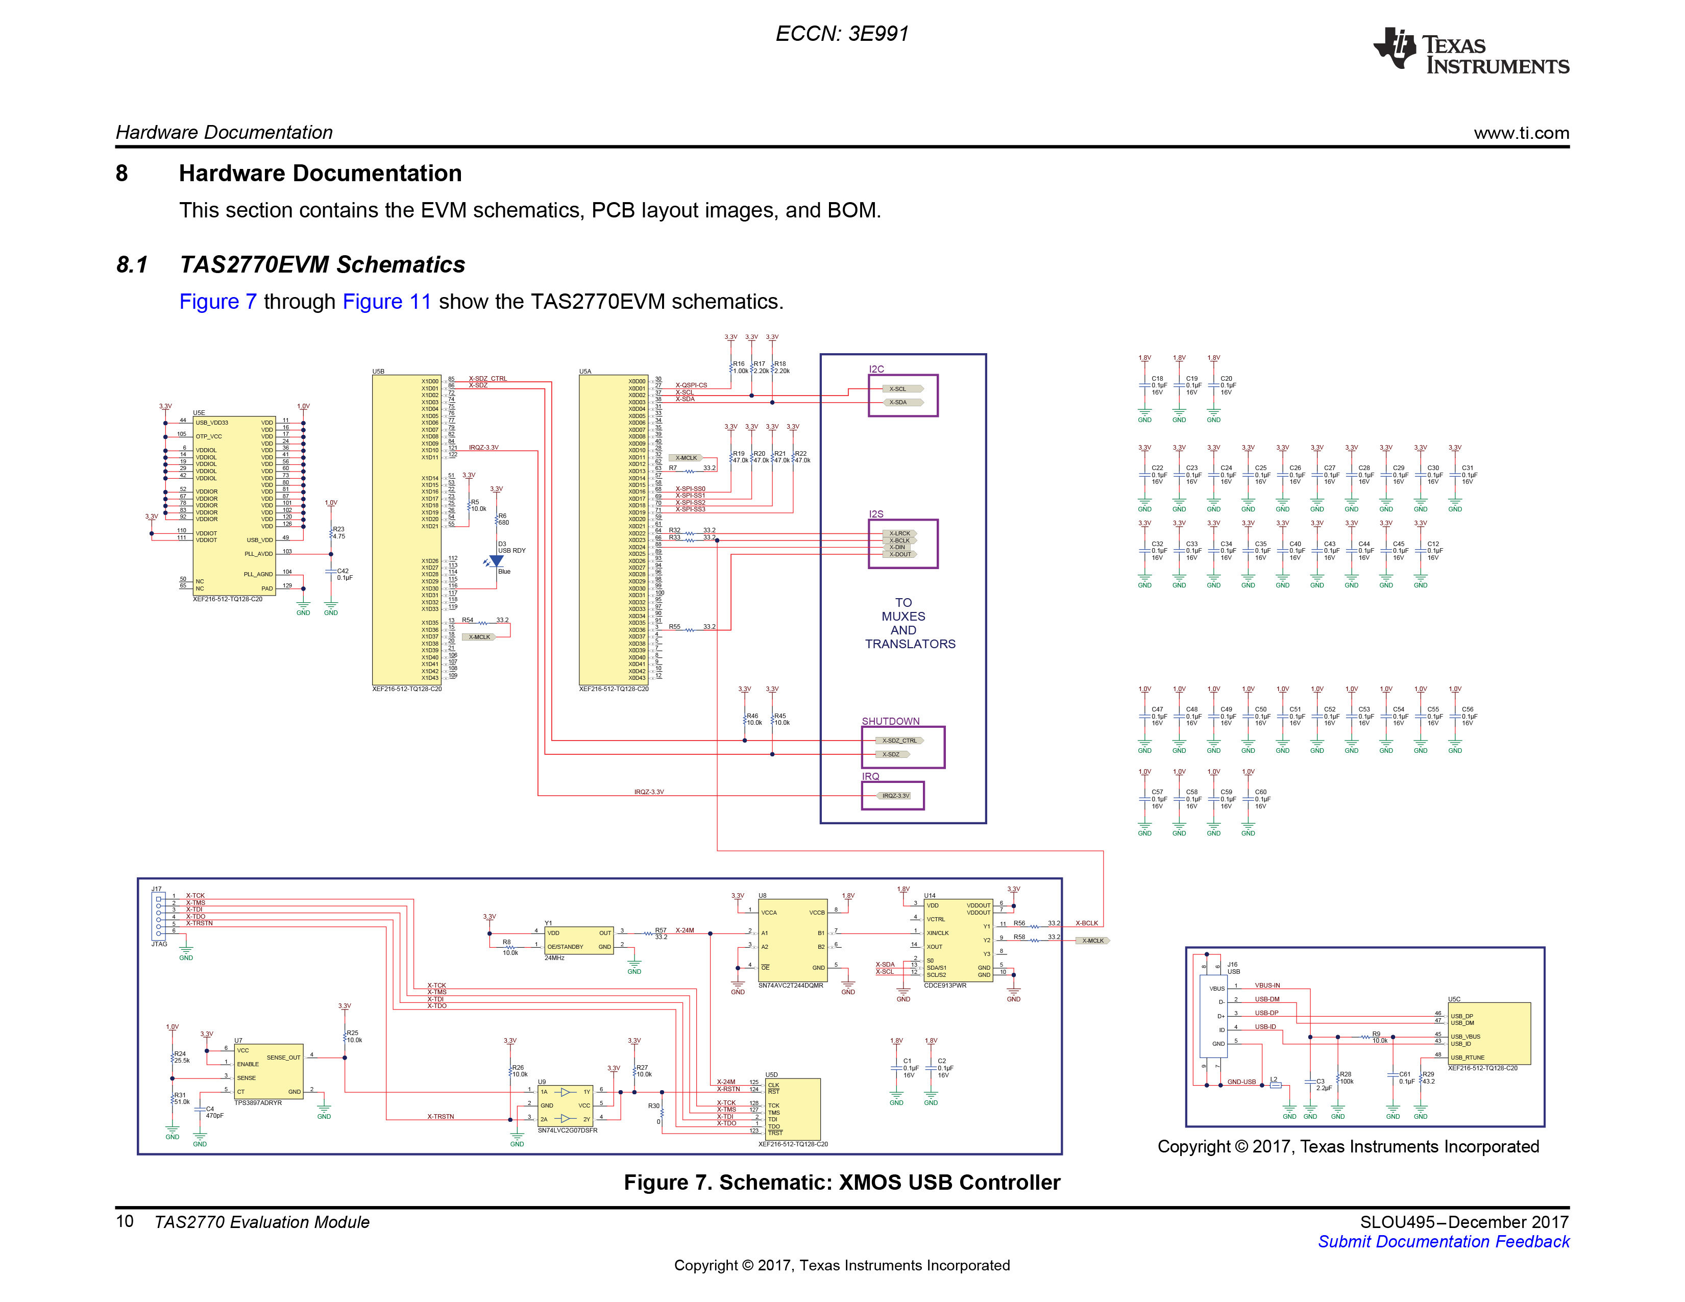Open the Figure 7 link

217,302
